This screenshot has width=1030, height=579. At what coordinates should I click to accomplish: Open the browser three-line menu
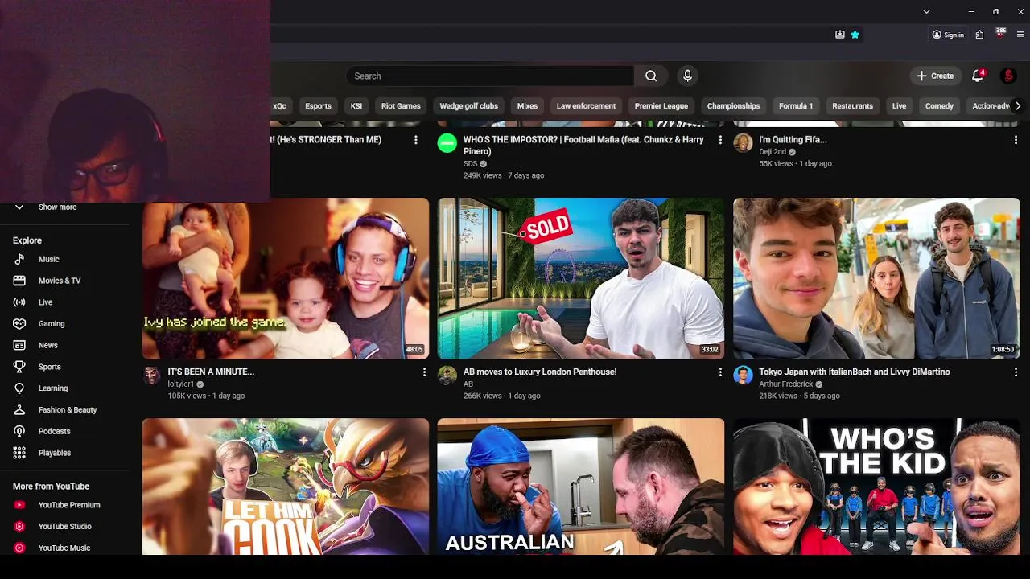coord(1020,35)
